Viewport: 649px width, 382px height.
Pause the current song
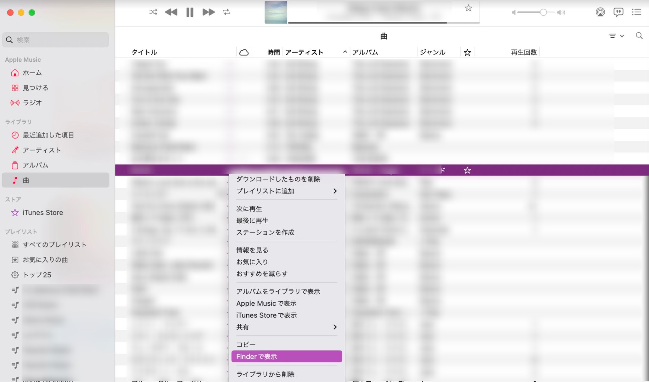pos(190,12)
